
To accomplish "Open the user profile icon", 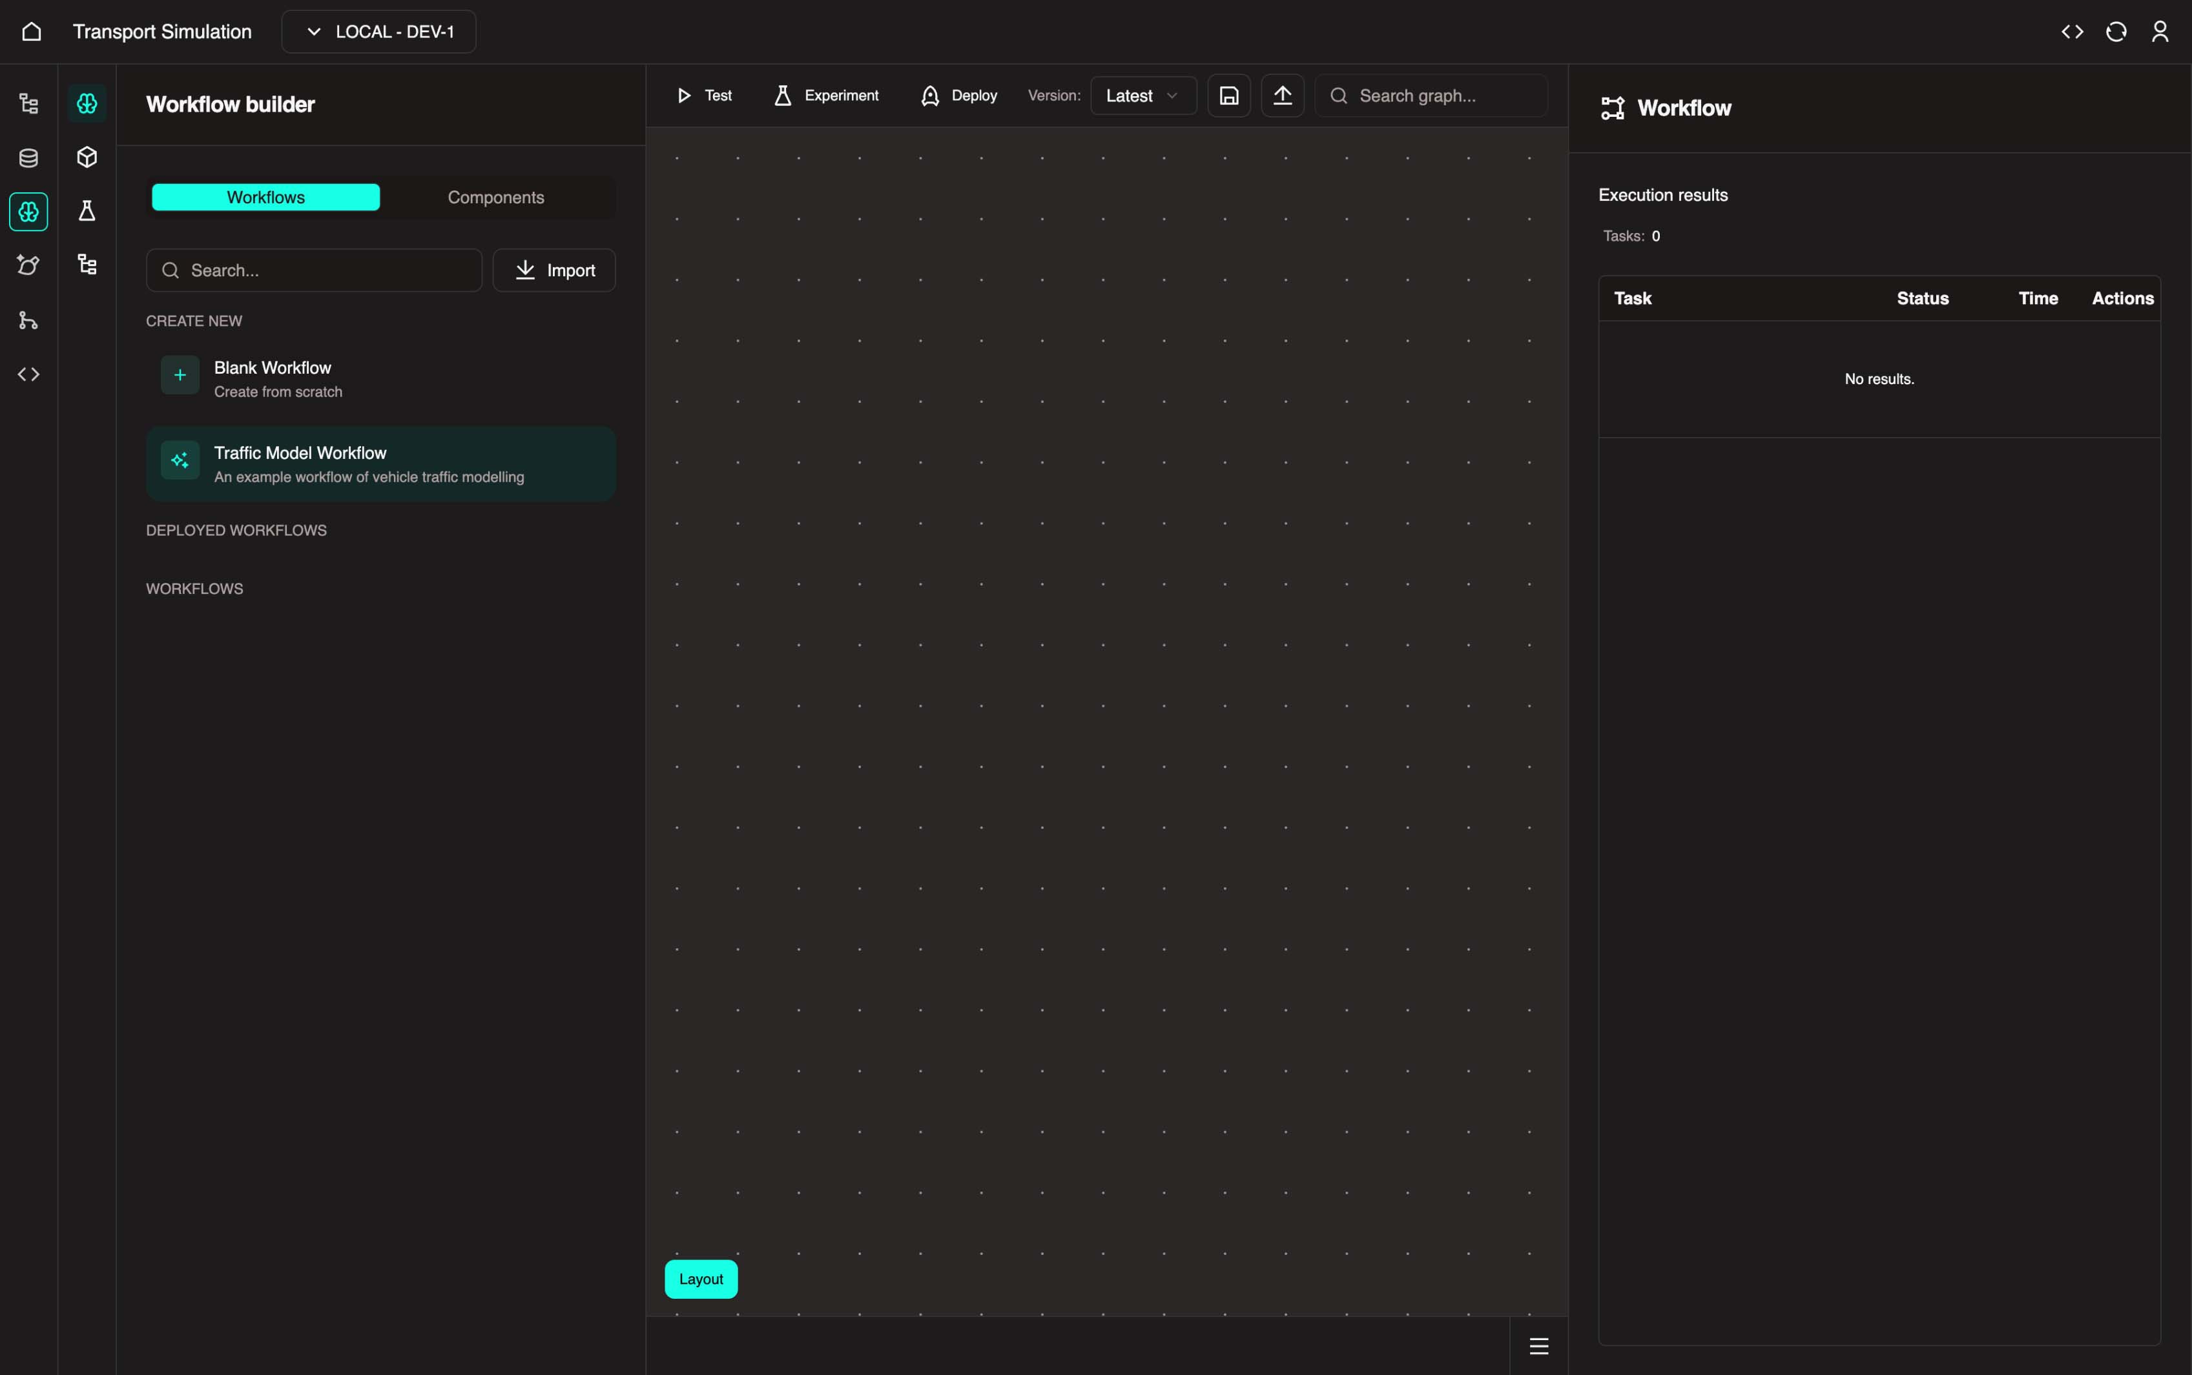I will click(2159, 32).
